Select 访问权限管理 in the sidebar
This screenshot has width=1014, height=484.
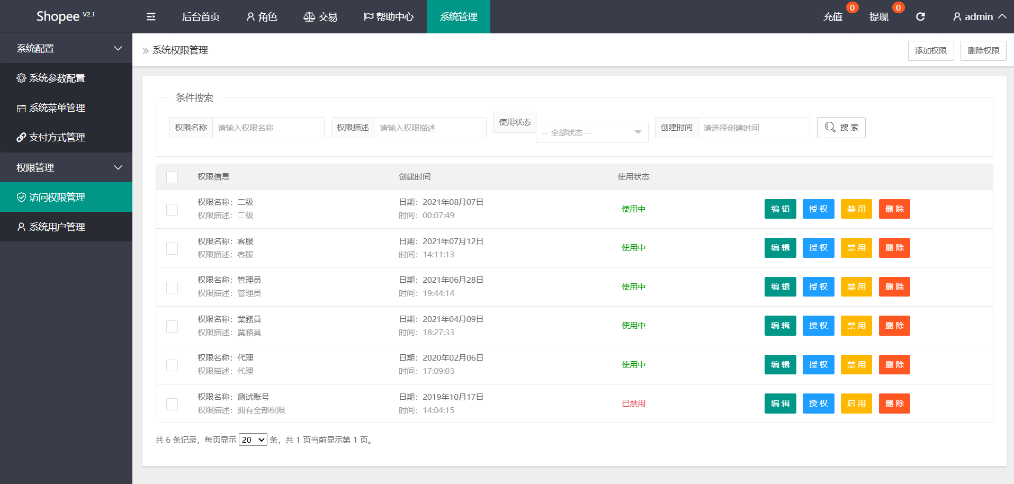pyautogui.click(x=66, y=197)
